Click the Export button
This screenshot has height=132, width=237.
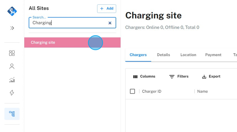point(211,77)
